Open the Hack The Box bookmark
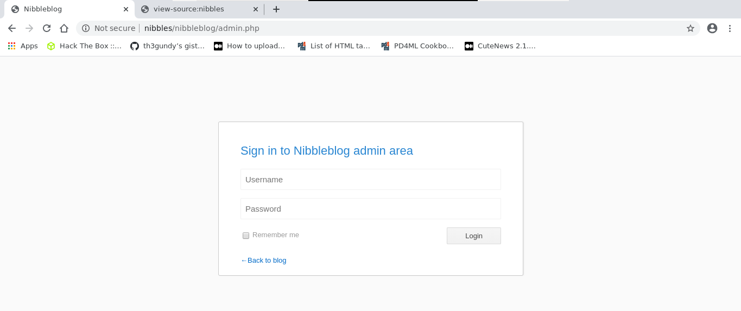This screenshot has width=741, height=311. tap(84, 46)
